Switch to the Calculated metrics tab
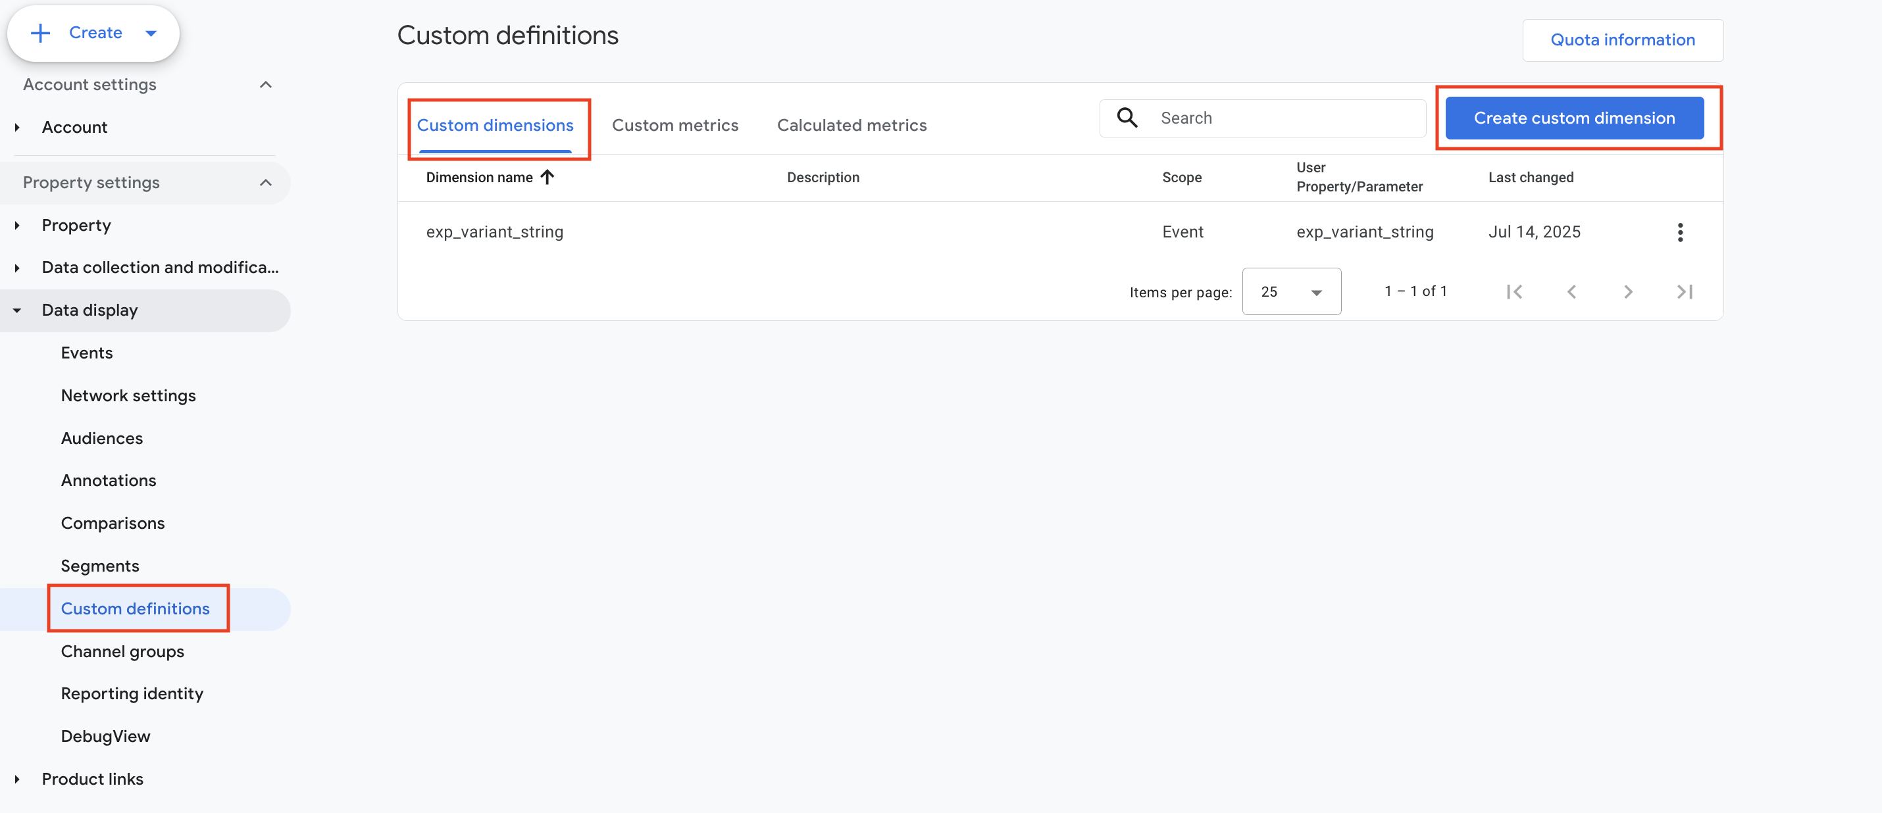 click(x=851, y=125)
